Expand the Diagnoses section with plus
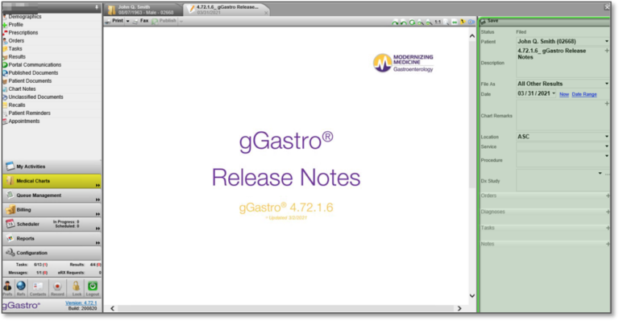Viewport: 619px width, 321px height. (x=608, y=212)
